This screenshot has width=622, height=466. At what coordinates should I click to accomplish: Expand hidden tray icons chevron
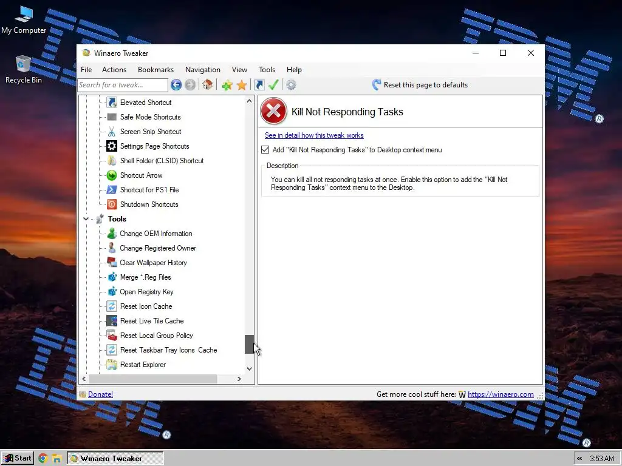point(579,459)
